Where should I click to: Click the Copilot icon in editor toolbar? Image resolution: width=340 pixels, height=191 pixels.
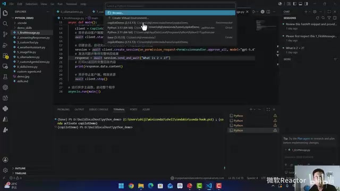(x=262, y=12)
